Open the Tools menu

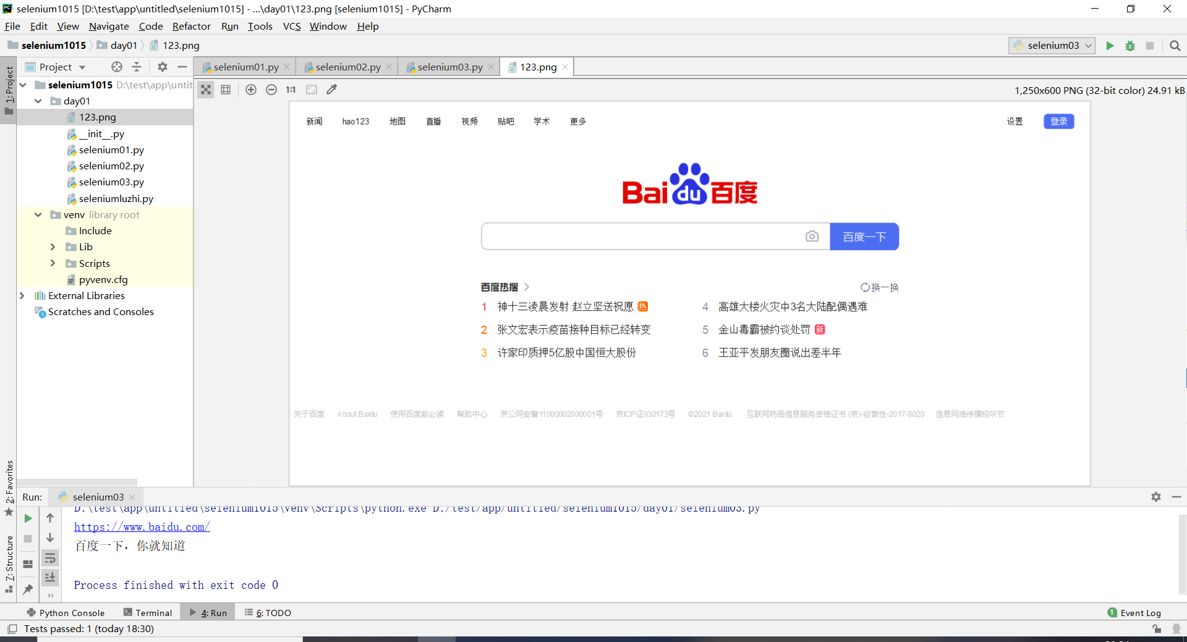click(260, 26)
